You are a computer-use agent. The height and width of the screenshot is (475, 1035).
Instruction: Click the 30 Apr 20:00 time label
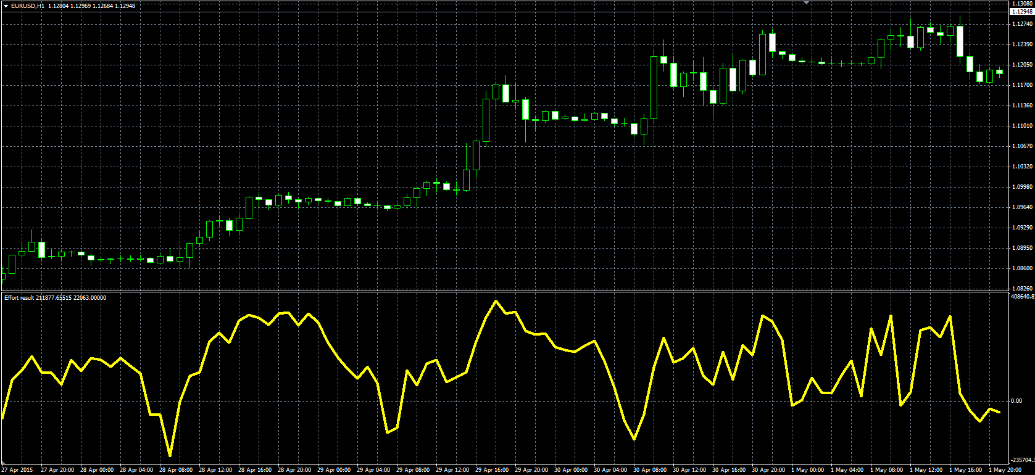[x=768, y=470]
